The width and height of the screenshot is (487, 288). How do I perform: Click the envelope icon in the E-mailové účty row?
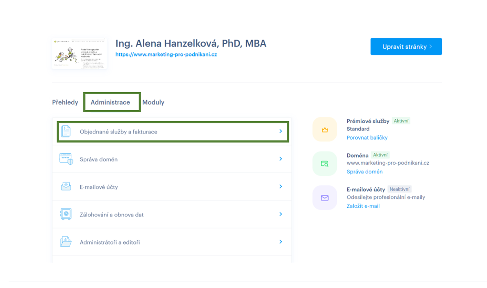(66, 186)
